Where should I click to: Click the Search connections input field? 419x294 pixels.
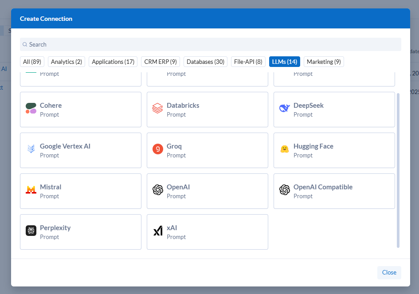[x=211, y=44]
